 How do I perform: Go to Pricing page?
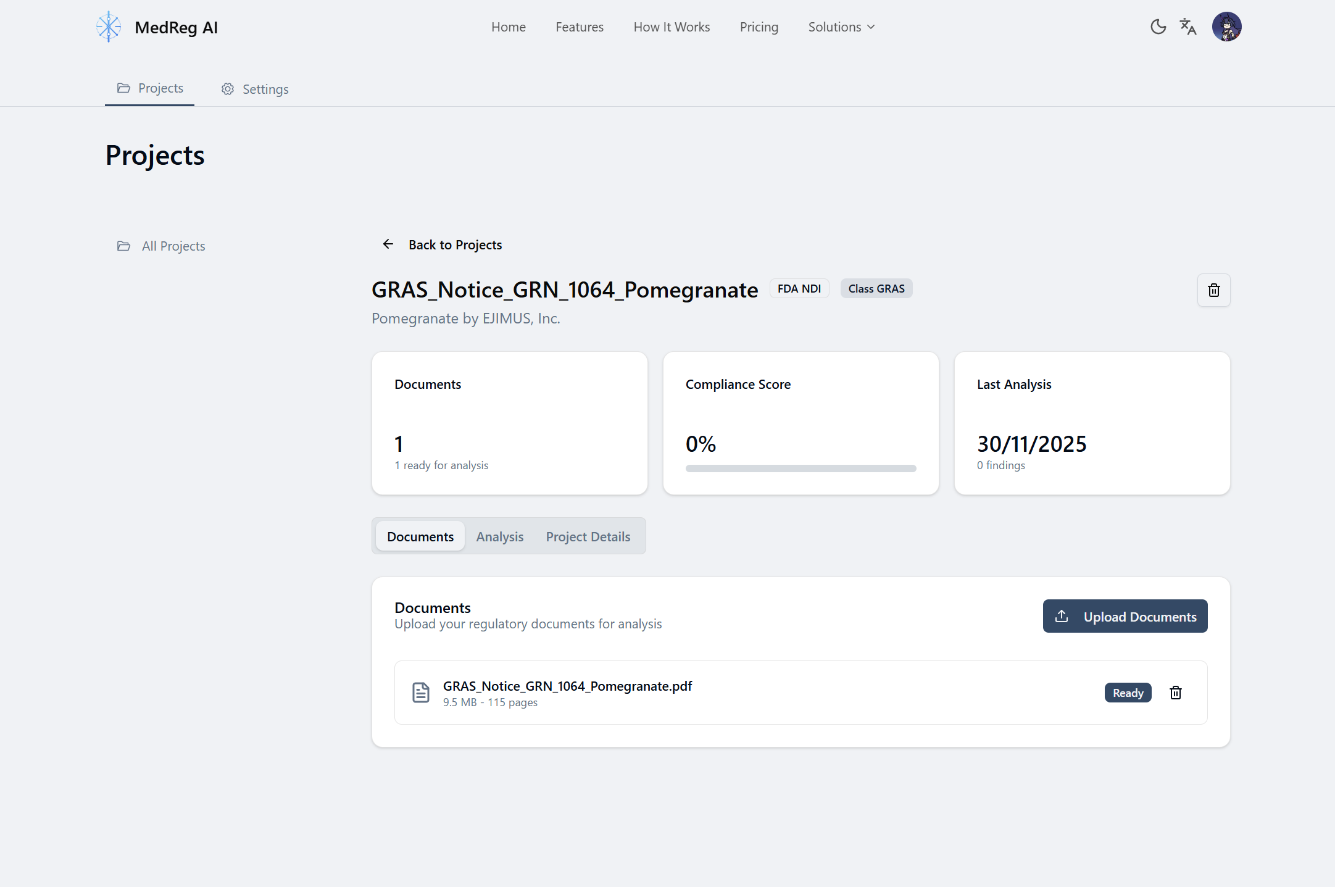pos(759,27)
